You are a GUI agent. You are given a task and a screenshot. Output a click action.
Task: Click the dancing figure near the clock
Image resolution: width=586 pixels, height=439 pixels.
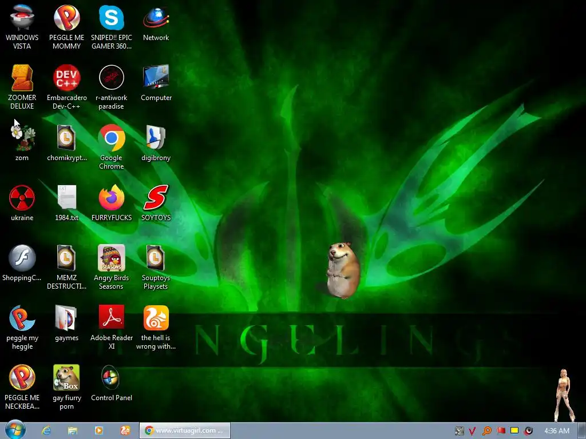click(x=564, y=395)
